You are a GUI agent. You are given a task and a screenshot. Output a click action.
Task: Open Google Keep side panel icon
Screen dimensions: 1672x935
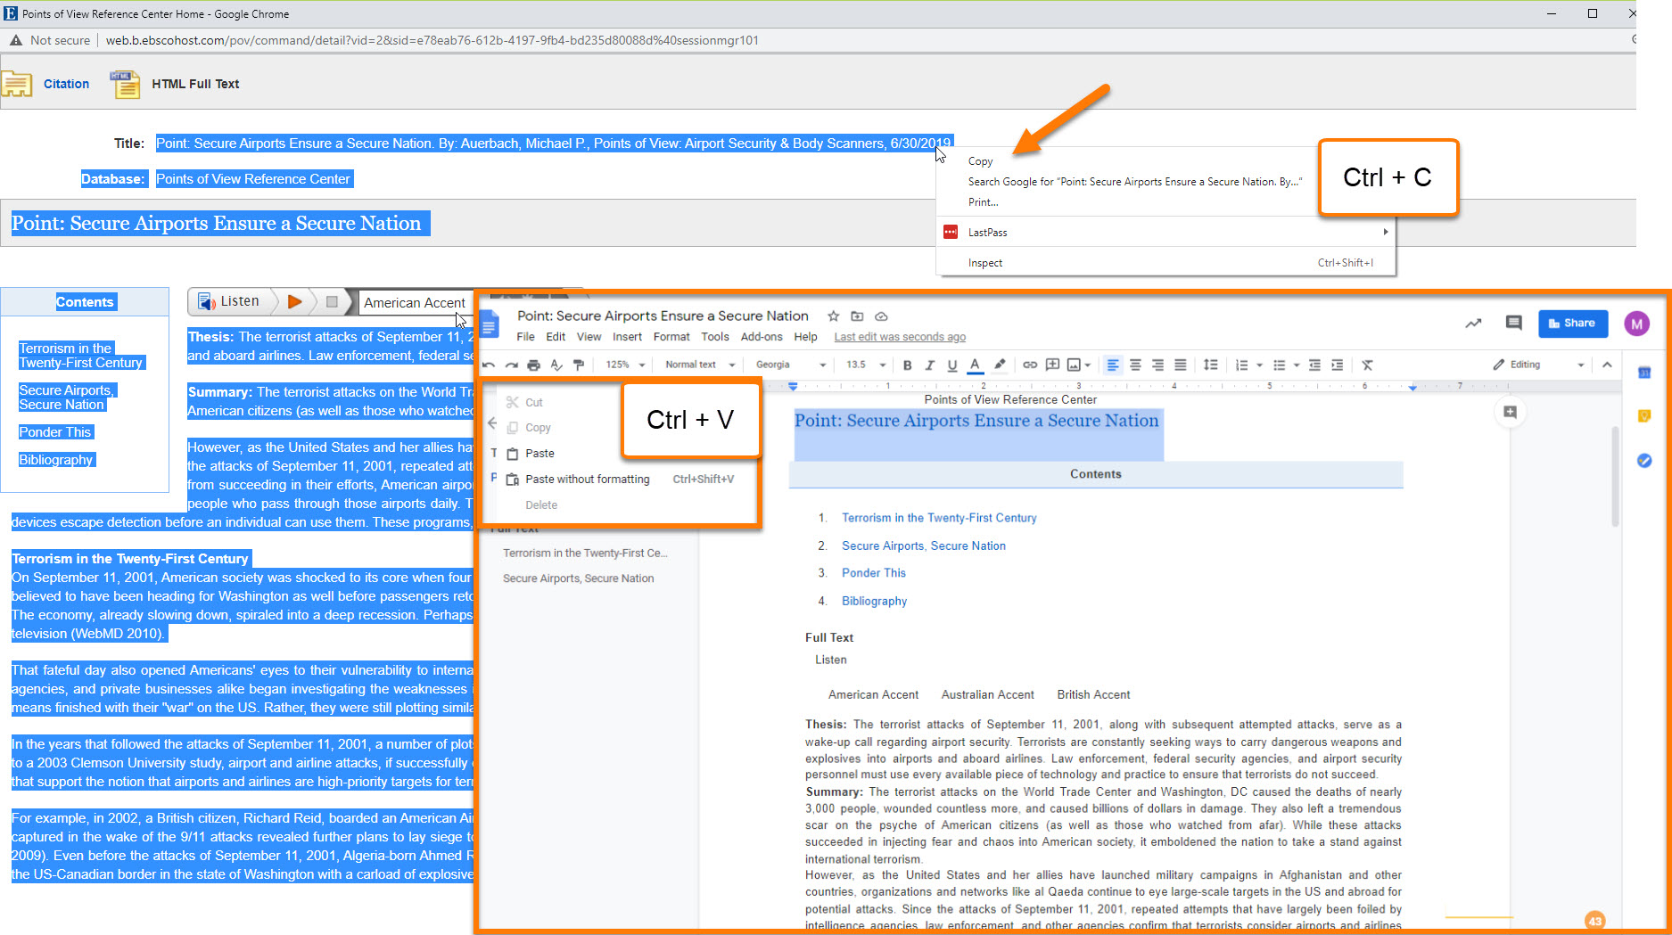coord(1644,416)
